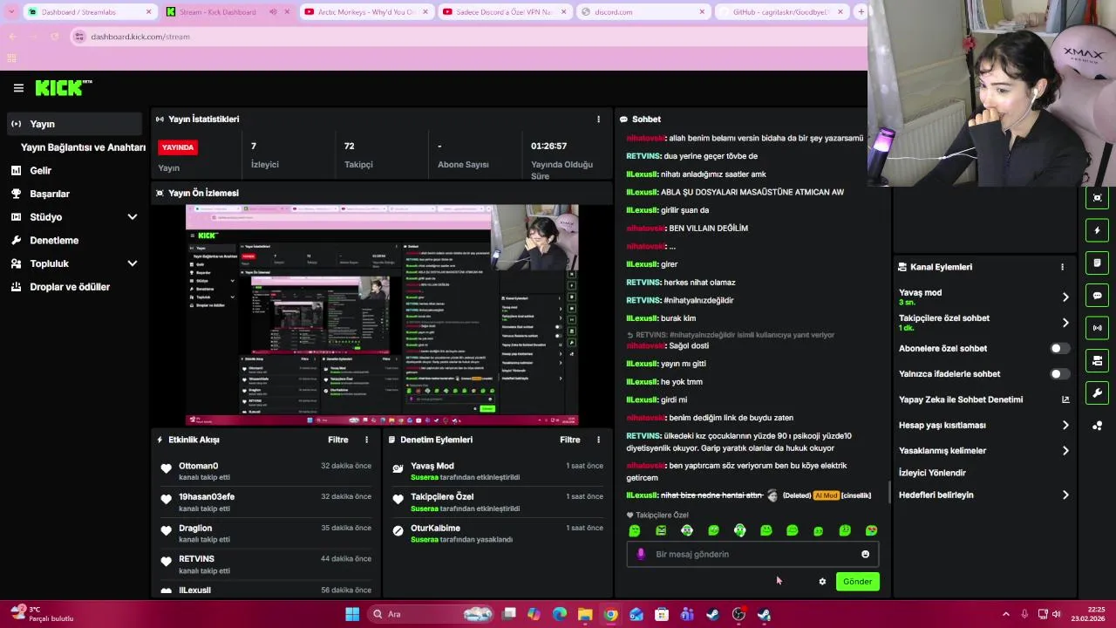Screen dimensions: 1116x628
Task: Switch to GitHub cagritaskn tab
Action: 782,12
